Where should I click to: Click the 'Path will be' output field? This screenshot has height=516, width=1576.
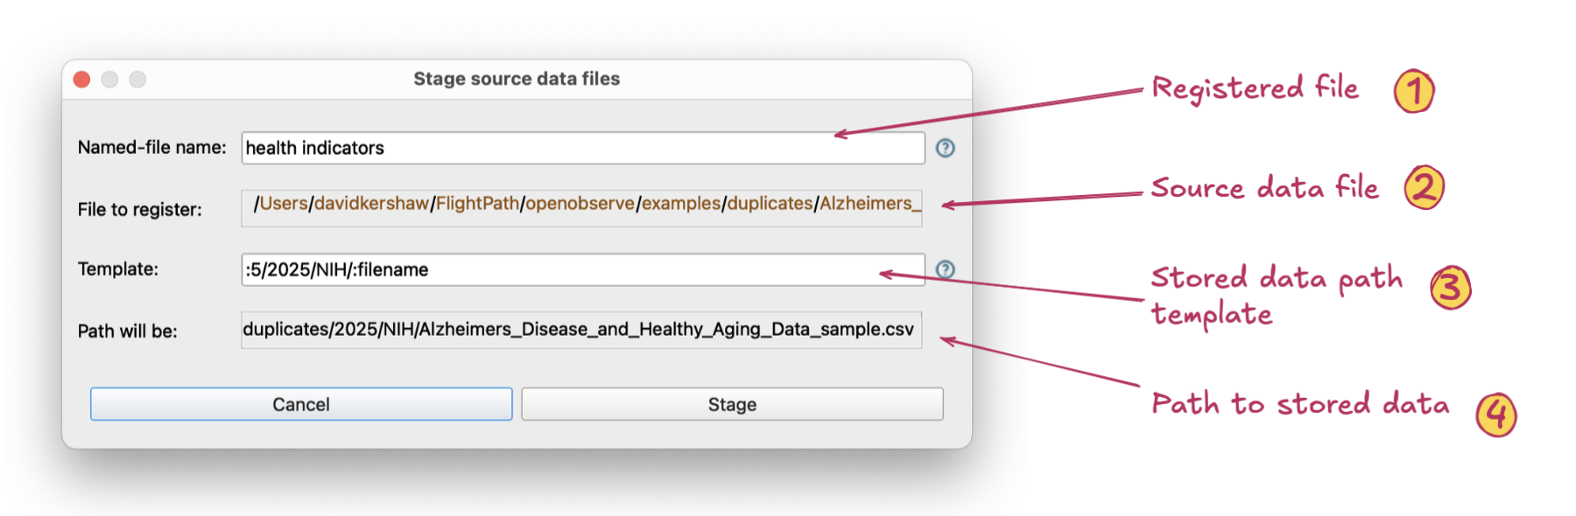pyautogui.click(x=581, y=330)
